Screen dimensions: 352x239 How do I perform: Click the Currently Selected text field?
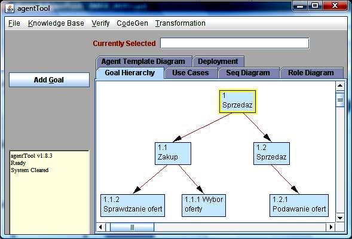(235, 43)
